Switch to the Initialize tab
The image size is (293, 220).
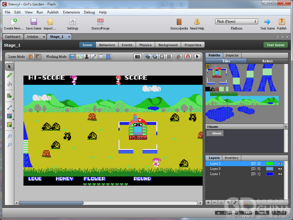coord(33,37)
